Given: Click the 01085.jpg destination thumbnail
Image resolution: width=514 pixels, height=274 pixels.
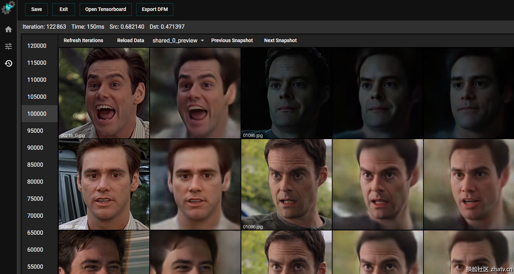Looking at the screenshot, I should click(x=287, y=93).
